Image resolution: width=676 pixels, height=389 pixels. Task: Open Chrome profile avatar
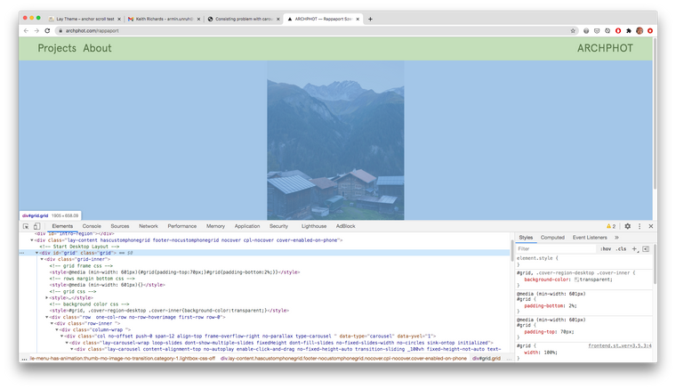coord(640,30)
